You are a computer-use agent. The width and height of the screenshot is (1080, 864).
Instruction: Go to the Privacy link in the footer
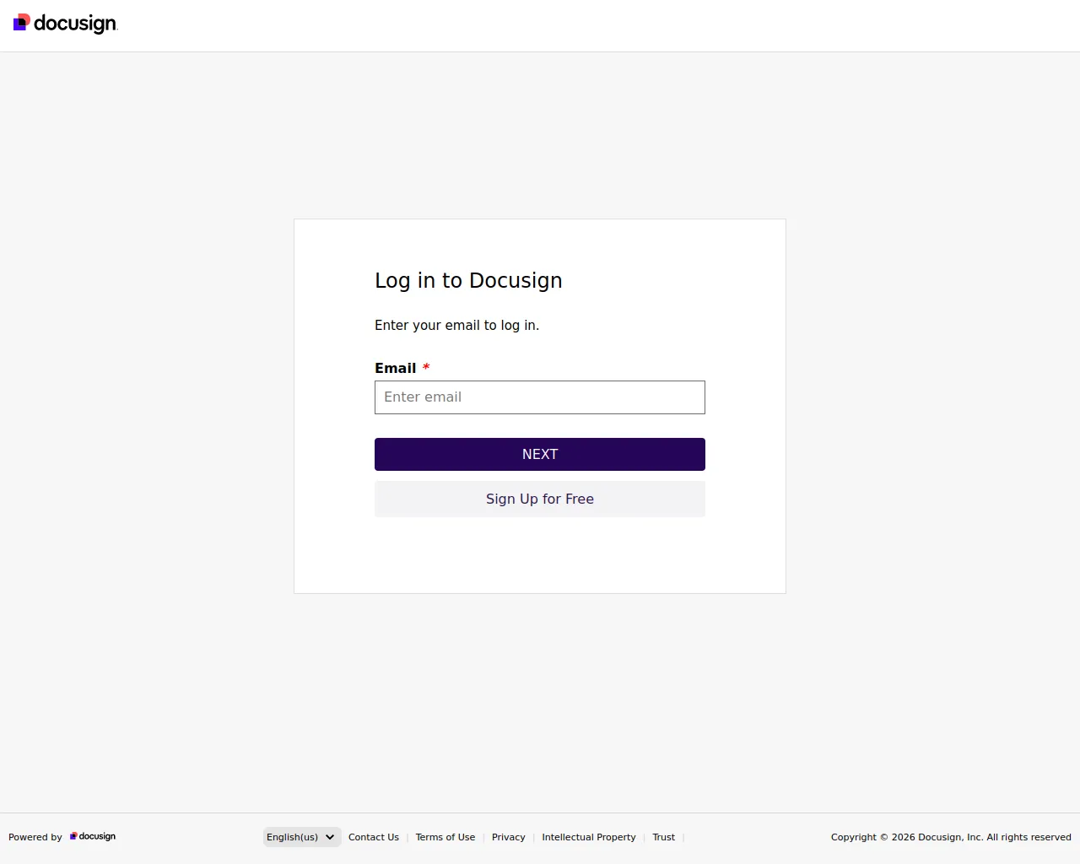point(509,837)
